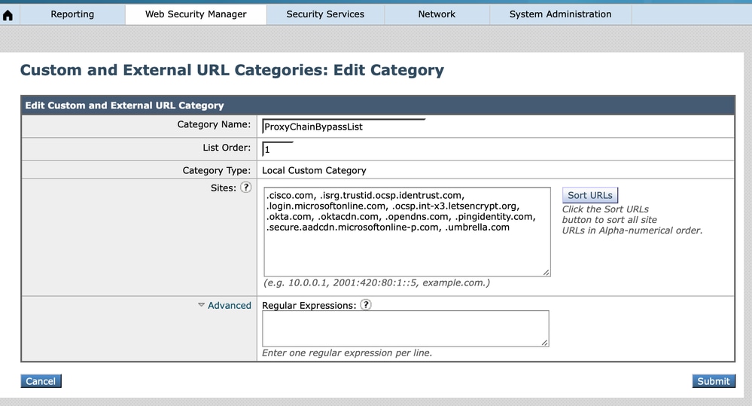Cancel editing the category

point(41,381)
